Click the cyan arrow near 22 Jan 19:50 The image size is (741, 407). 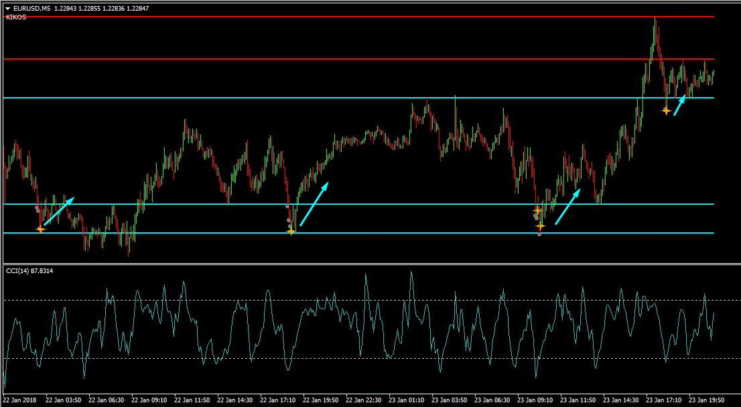click(314, 204)
